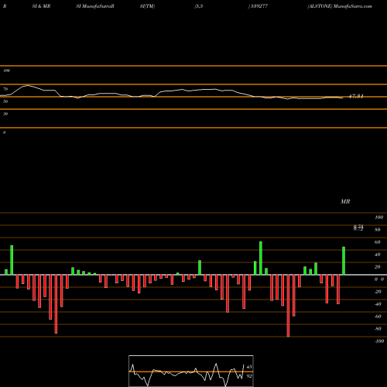
Task: Open the mini RSI overview chart thumbnail
Action: 191,371
